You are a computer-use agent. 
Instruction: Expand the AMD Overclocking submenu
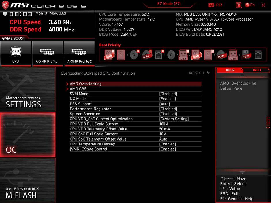click(x=86, y=84)
